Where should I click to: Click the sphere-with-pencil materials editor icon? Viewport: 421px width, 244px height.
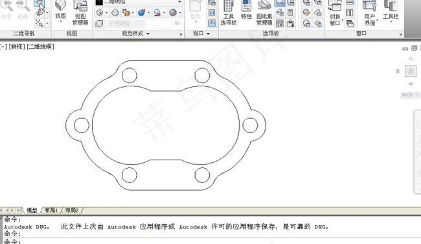point(306,12)
